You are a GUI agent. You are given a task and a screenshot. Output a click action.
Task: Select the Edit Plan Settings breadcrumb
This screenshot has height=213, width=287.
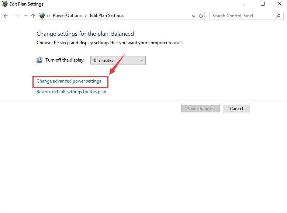[x=107, y=16]
